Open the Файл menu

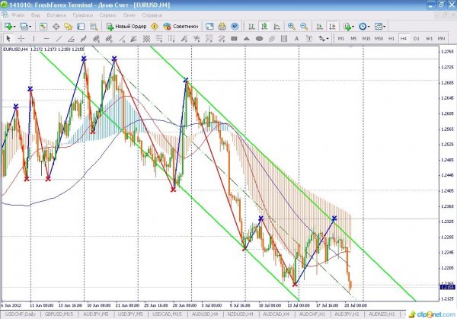pyautogui.click(x=18, y=14)
